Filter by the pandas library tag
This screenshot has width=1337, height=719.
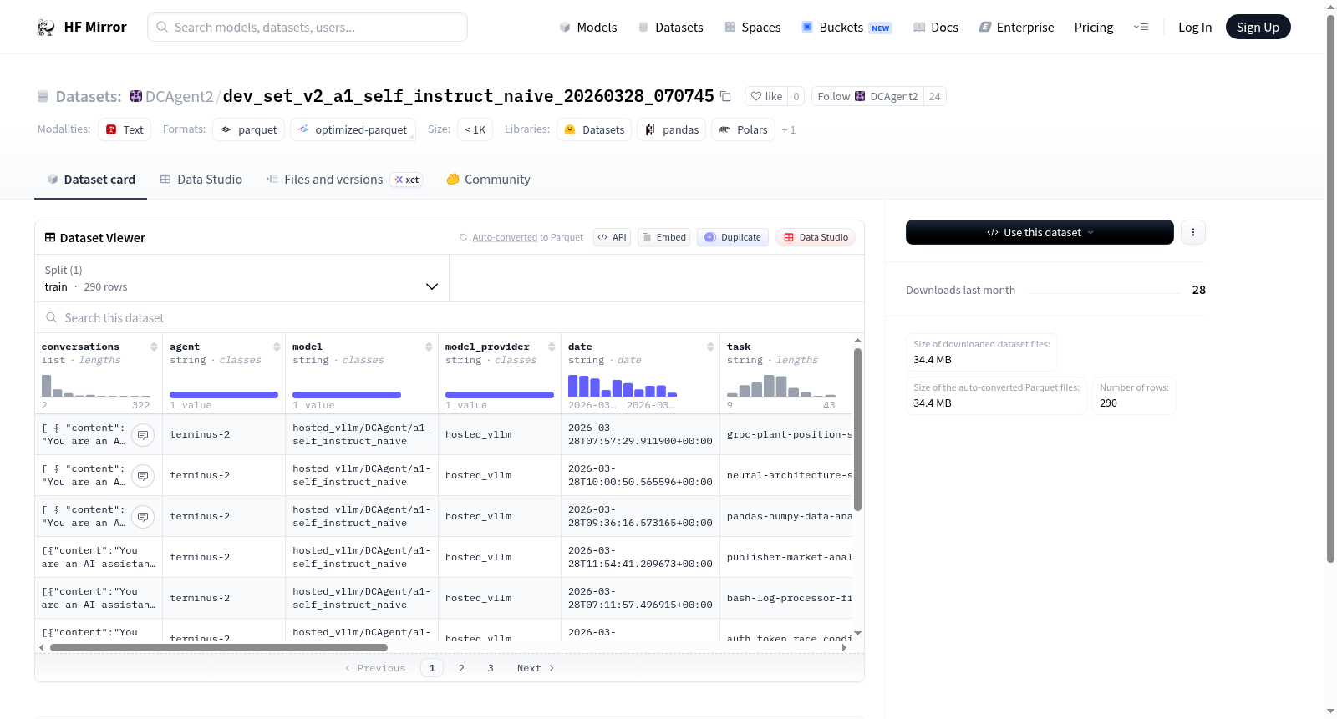[x=672, y=130]
